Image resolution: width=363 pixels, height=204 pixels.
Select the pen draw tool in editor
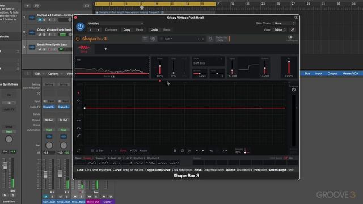(78, 93)
